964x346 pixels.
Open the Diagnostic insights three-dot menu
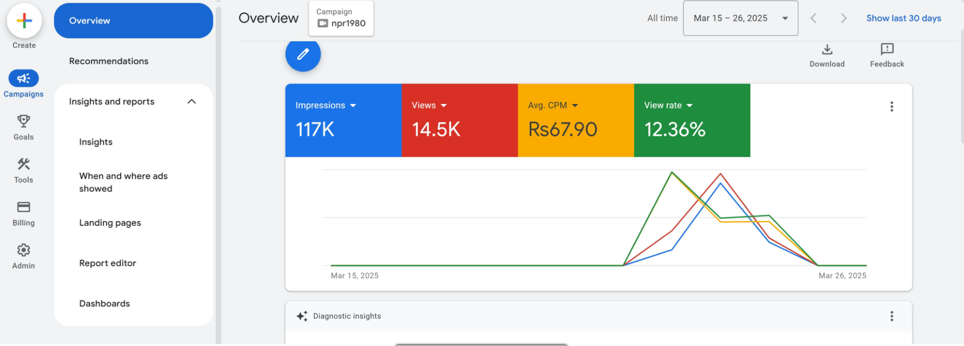[x=891, y=316]
